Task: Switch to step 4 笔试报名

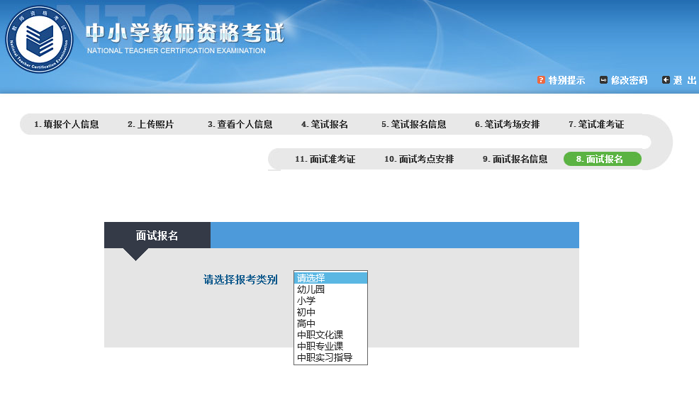Action: [325, 124]
